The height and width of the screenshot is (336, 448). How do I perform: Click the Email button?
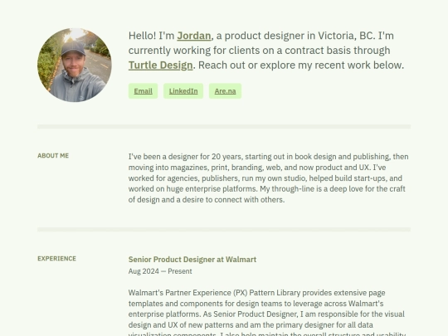143,91
